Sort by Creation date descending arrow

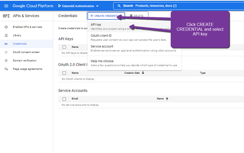[143, 73]
